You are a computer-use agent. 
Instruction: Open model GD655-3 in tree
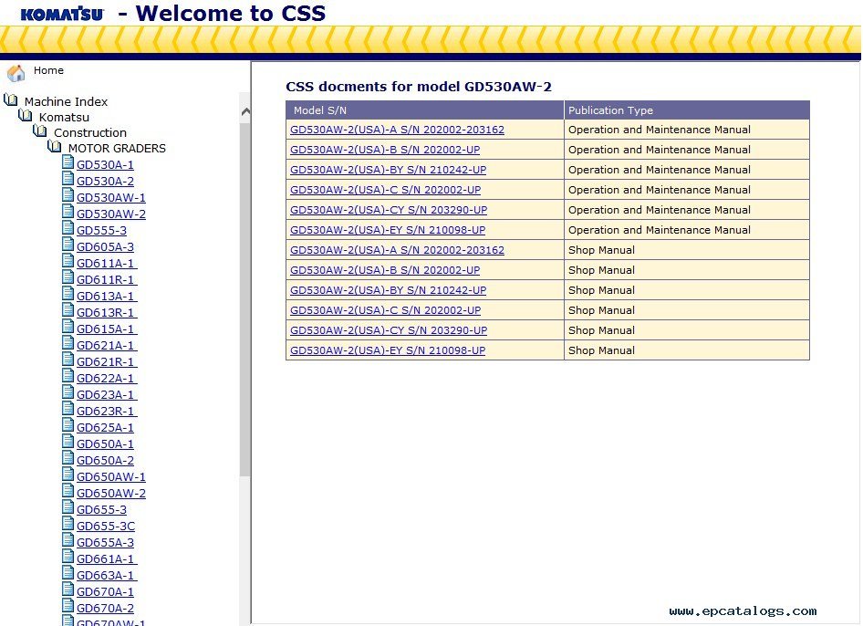[x=102, y=510]
